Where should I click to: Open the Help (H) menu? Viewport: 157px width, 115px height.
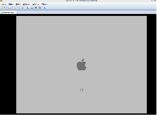click(x=44, y=4)
